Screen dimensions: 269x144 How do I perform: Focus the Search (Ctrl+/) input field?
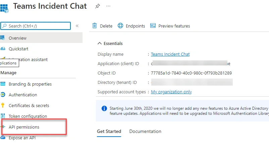pyautogui.click(x=36, y=26)
